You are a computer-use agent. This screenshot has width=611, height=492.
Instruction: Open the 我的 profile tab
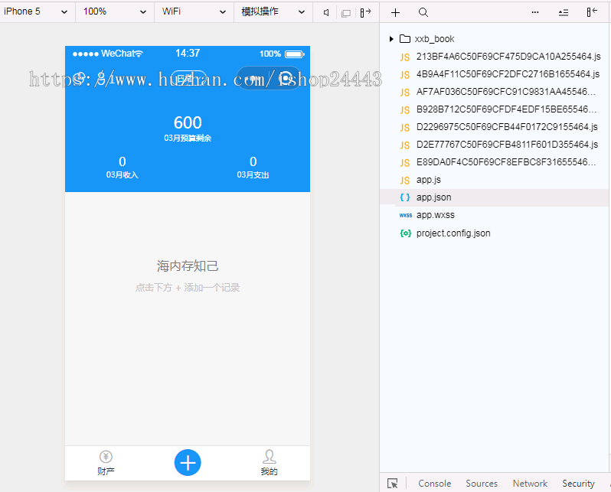pos(269,463)
